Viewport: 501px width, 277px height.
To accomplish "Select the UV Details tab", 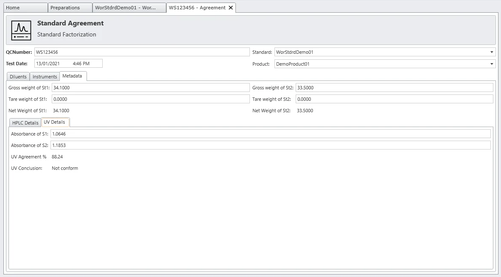I will click(55, 122).
